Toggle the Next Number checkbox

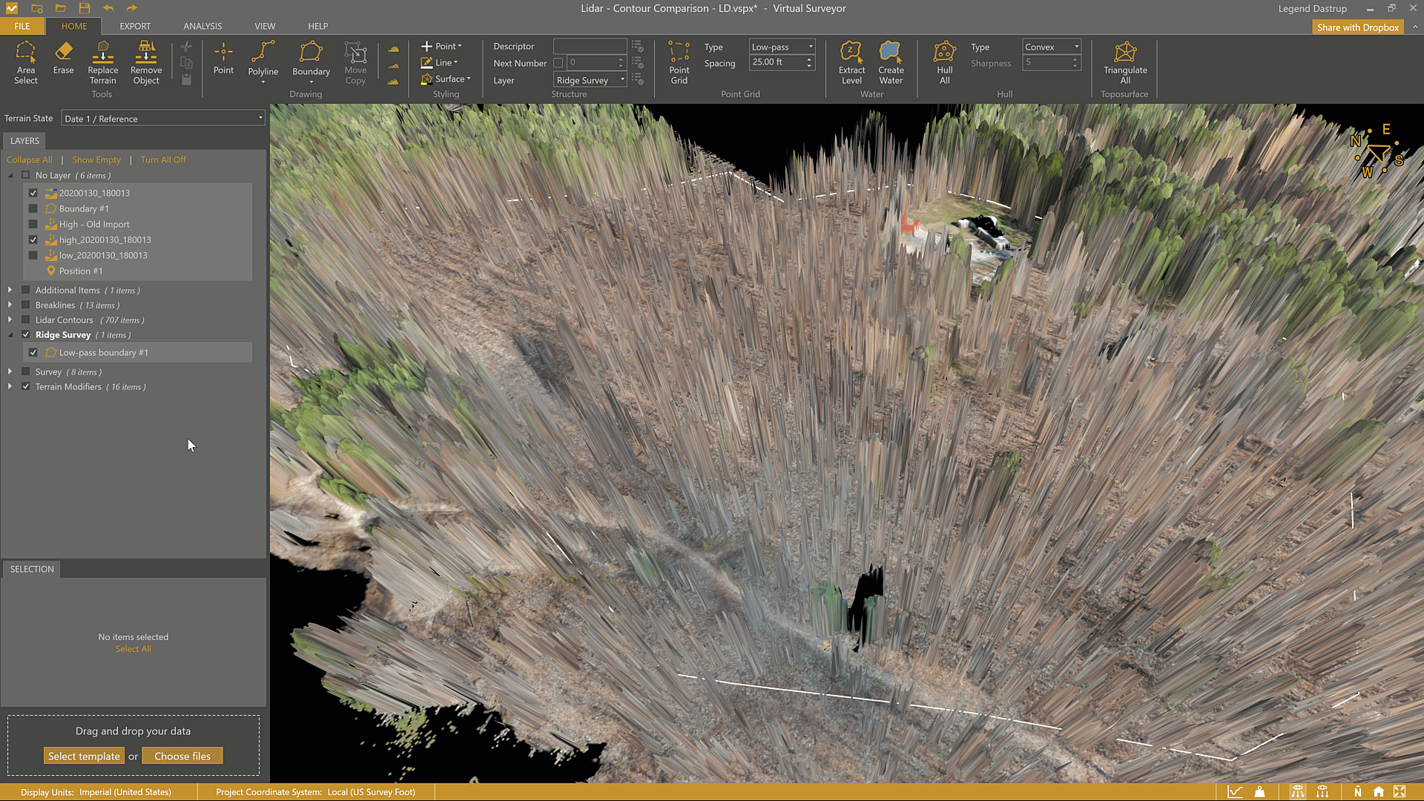558,63
